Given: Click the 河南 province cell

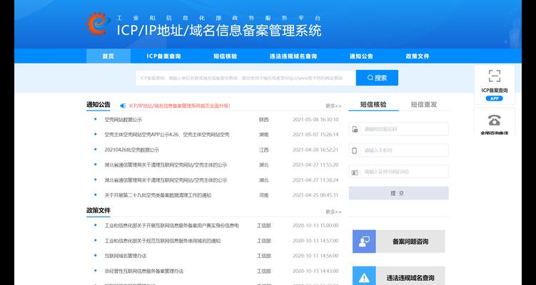Looking at the screenshot, I should (263, 195).
